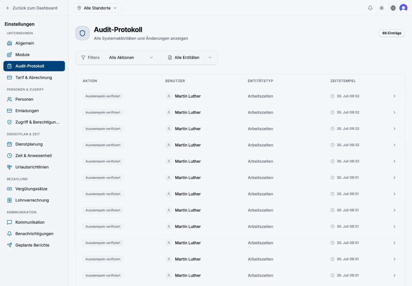412x286 pixels.
Task: Open the Alle Entitäten dropdown
Action: tap(190, 58)
